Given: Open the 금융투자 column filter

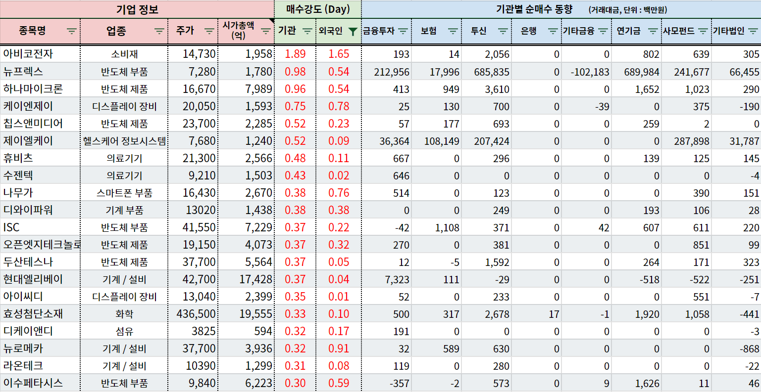Looking at the screenshot, I should (403, 31).
